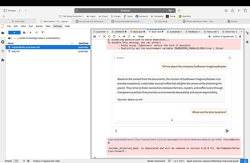Create a new folder in file browser
The height and width of the screenshot is (163, 250).
point(24,33)
